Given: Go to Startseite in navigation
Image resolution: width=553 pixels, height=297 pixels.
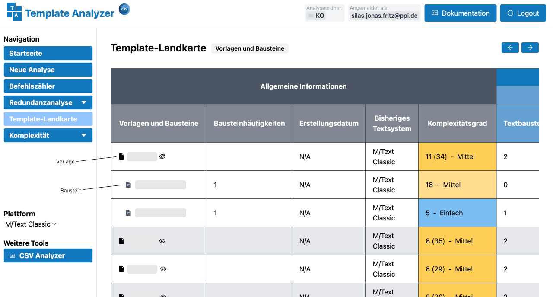Looking at the screenshot, I should (48, 53).
